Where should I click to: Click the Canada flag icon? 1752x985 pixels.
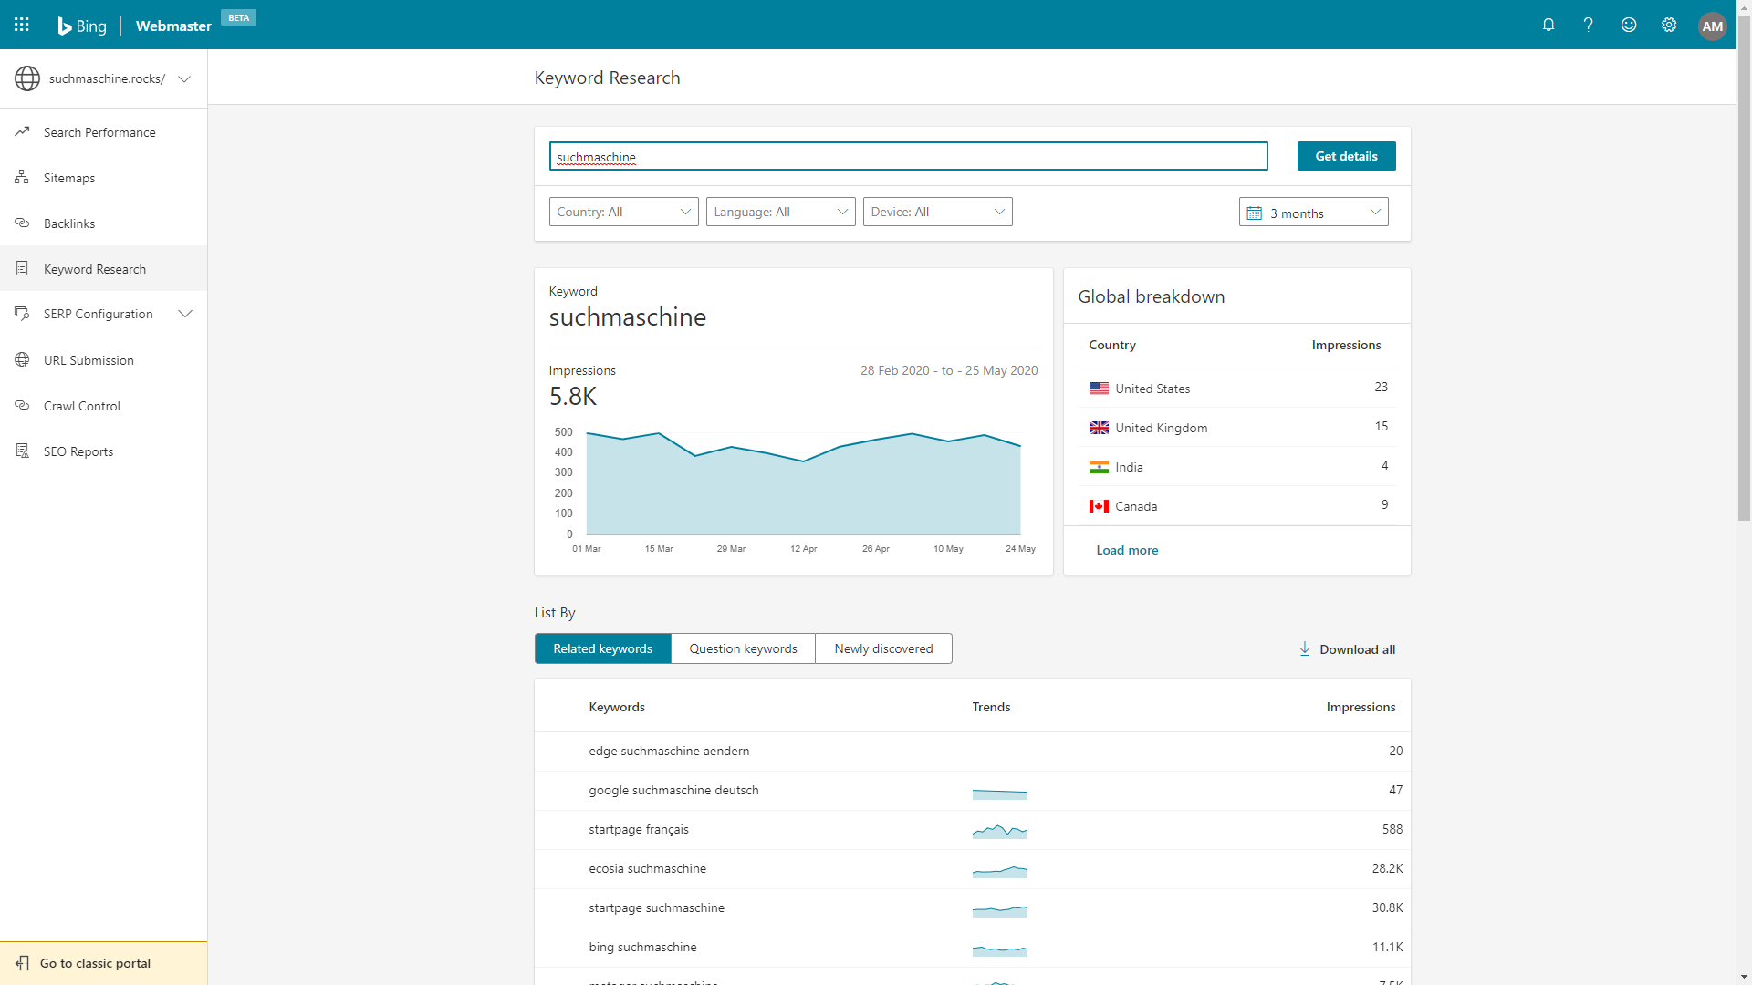tap(1099, 506)
